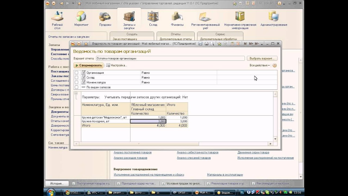This screenshot has height=196, width=348.
Task: Open favorites star in main window title bar
Action: tap(79, 3)
